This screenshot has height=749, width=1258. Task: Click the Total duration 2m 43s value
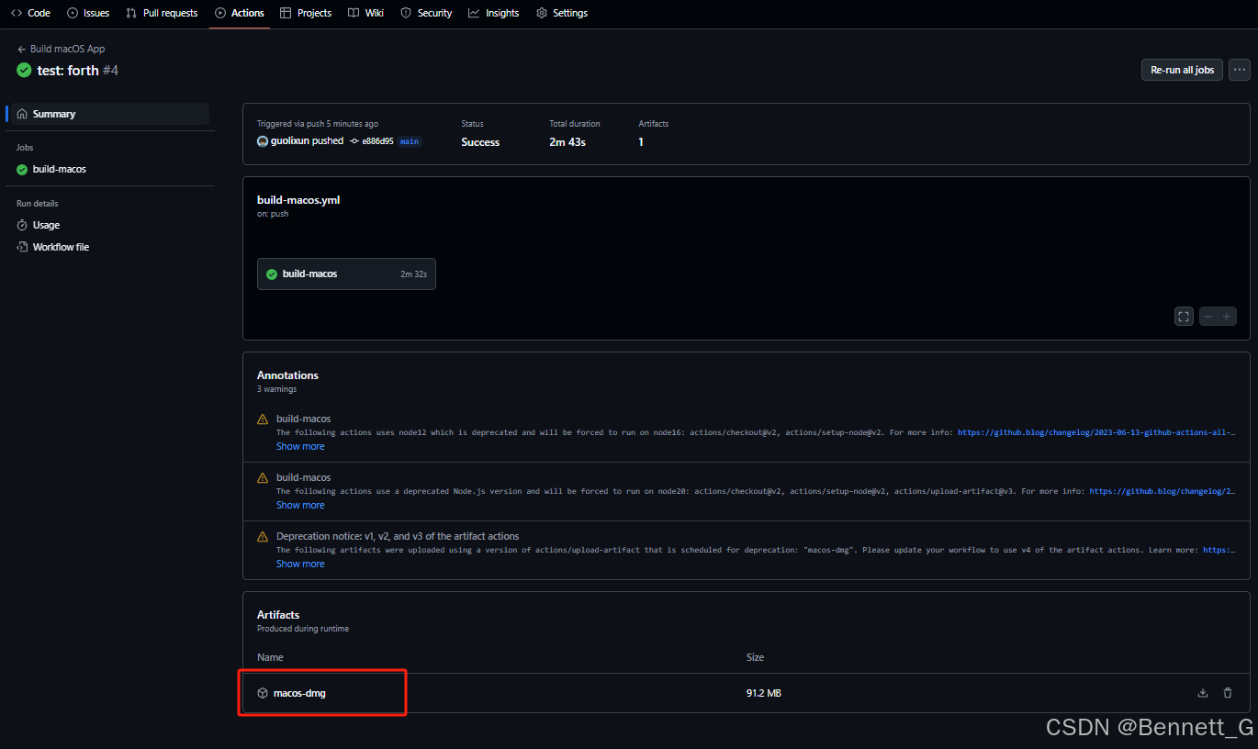567,142
